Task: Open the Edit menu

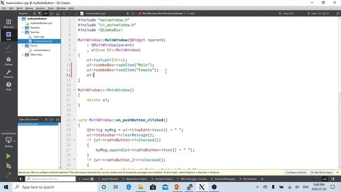Action: (x=11, y=9)
